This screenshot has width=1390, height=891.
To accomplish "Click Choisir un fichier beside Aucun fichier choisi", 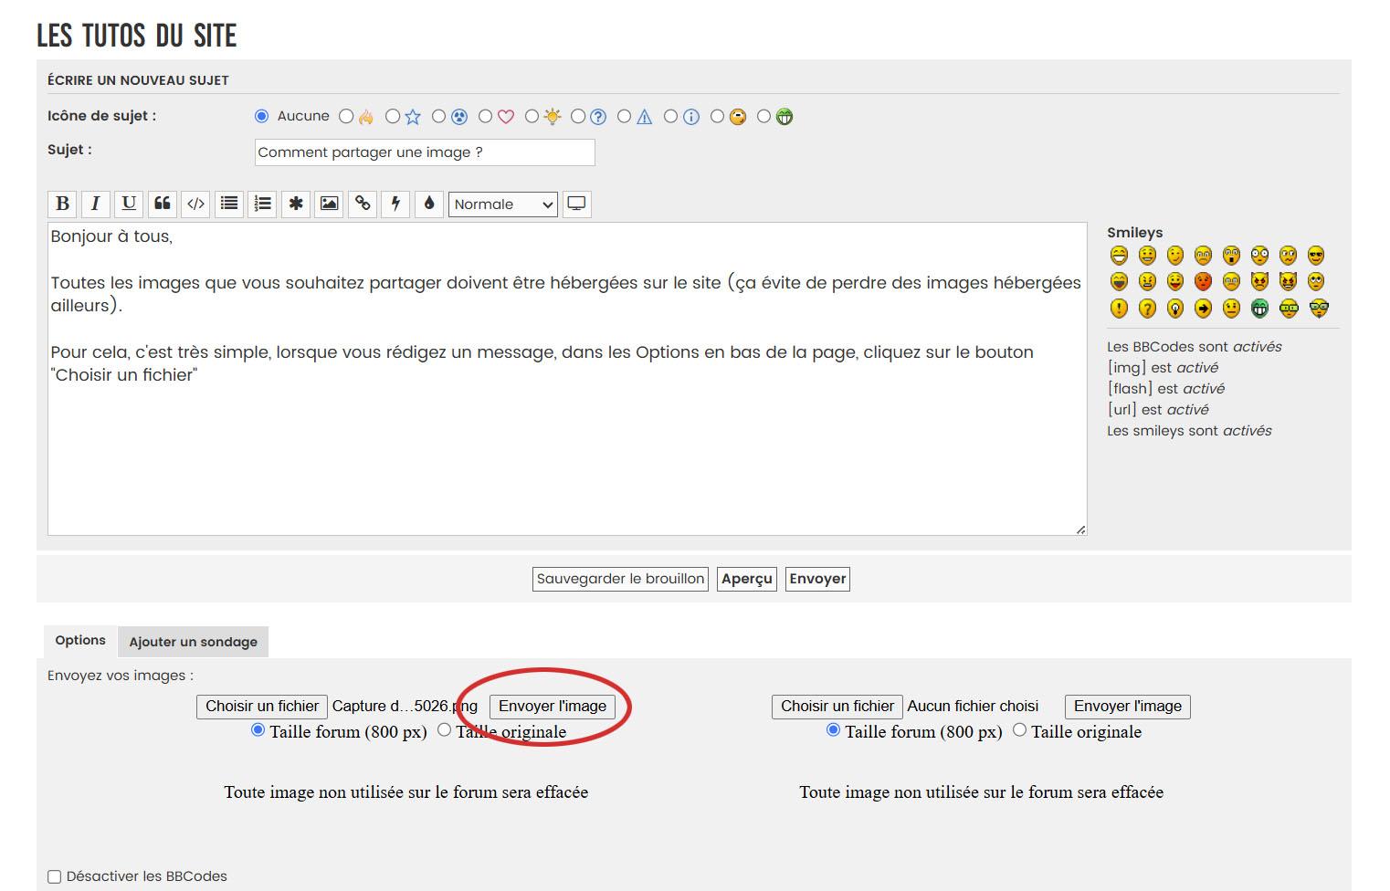I will point(837,707).
